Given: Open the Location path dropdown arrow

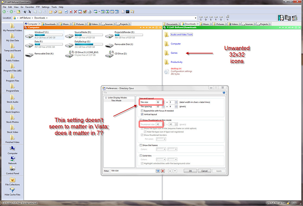Looking at the screenshot, I should tap(195, 18).
